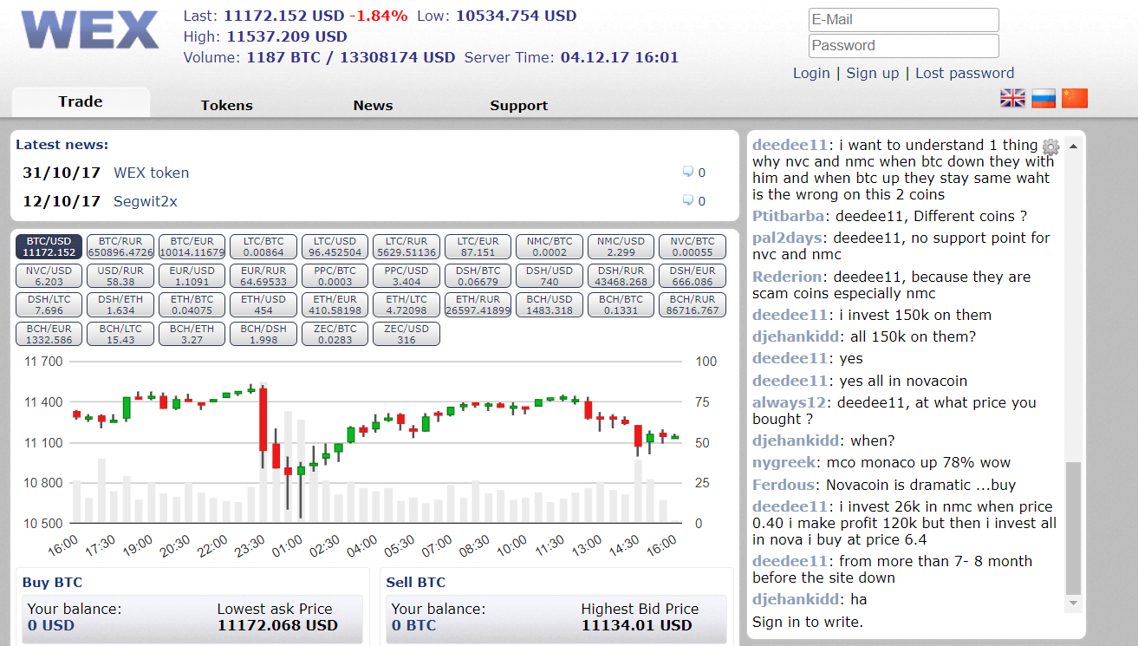Open the WEX token news item
This screenshot has height=646, width=1138.
pos(151,173)
